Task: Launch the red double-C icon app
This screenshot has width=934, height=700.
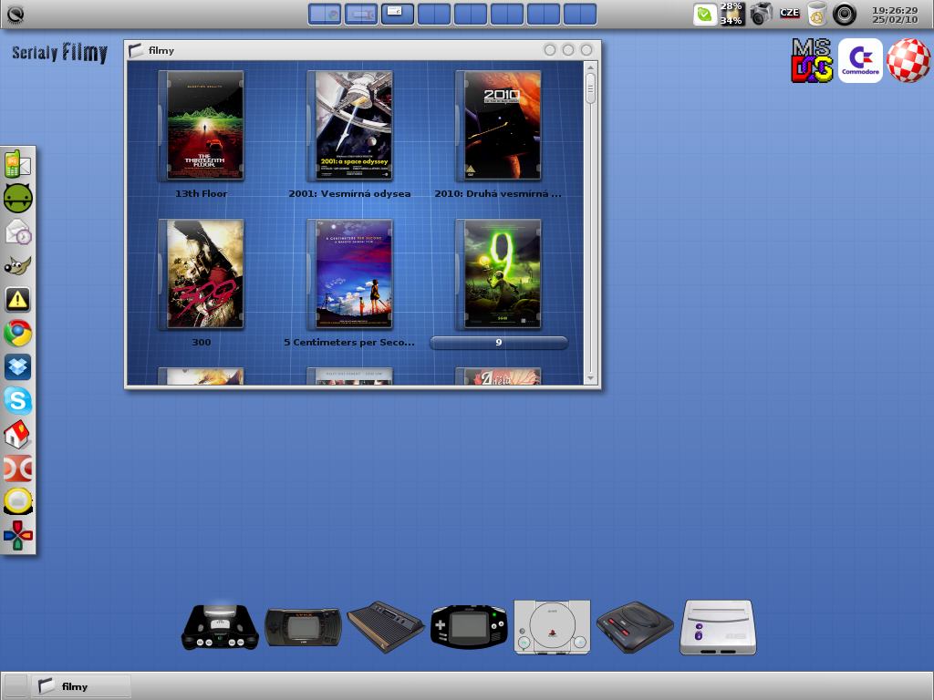Action: click(18, 468)
